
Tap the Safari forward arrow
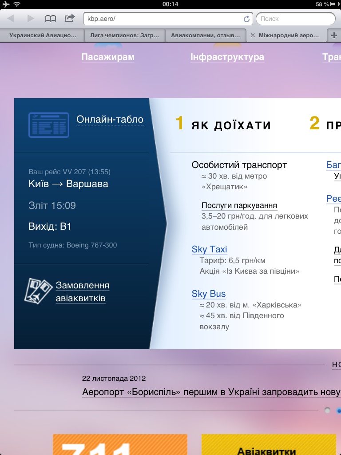pyautogui.click(x=31, y=19)
